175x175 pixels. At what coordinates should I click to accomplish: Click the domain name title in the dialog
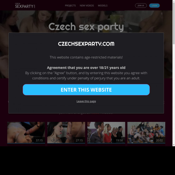pos(86,44)
